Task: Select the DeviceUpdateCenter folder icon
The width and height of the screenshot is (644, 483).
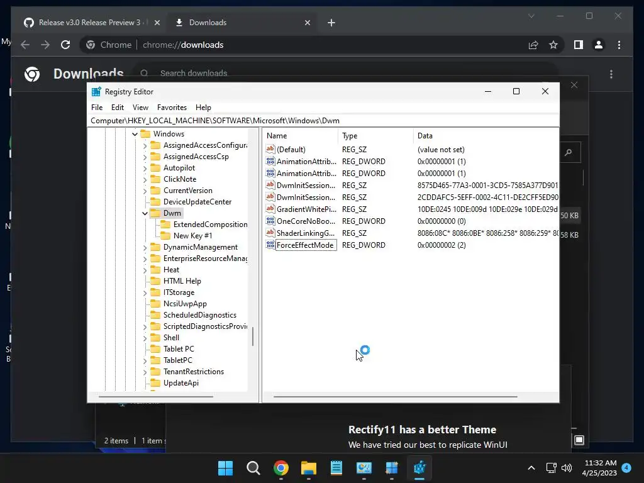Action: pyautogui.click(x=155, y=202)
